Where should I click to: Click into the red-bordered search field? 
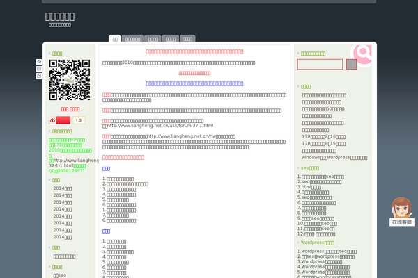pyautogui.click(x=320, y=65)
